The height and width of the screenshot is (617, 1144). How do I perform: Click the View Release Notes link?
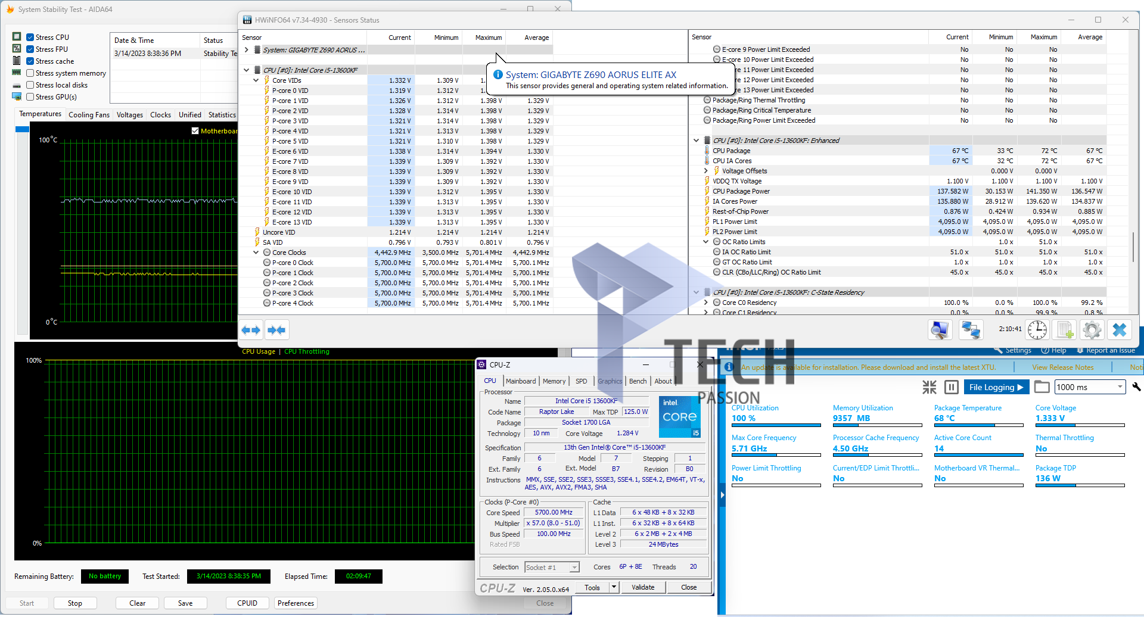1062,367
